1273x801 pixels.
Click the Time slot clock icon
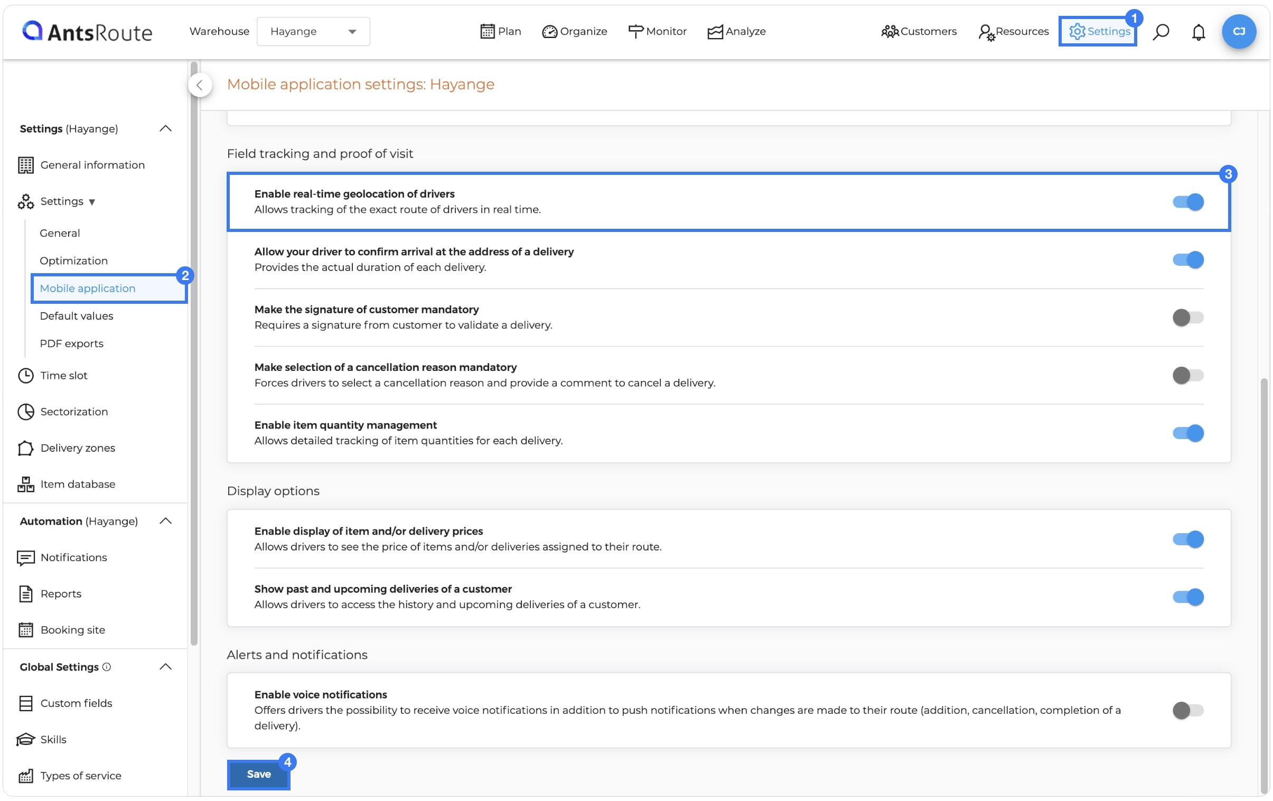25,375
